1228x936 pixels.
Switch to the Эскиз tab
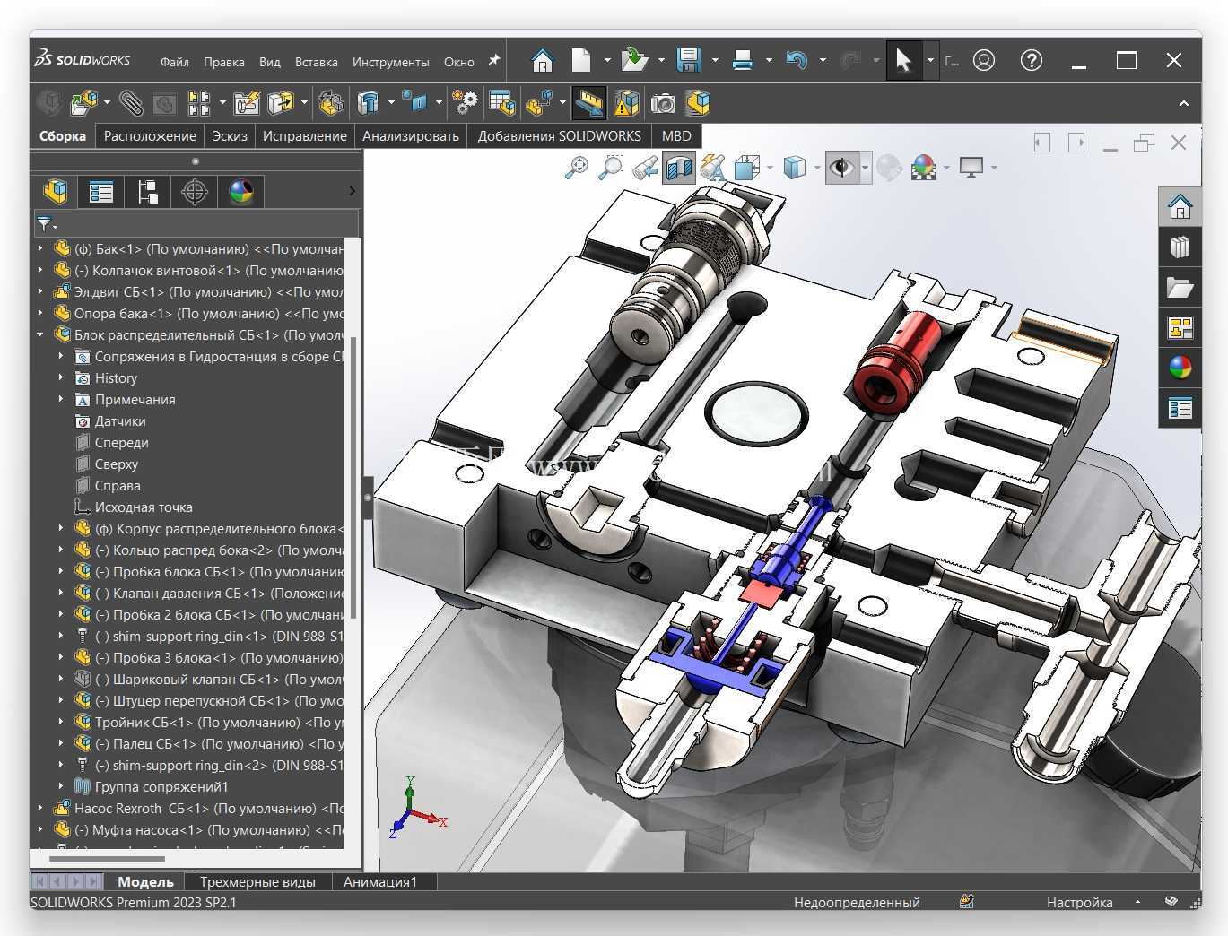point(230,135)
